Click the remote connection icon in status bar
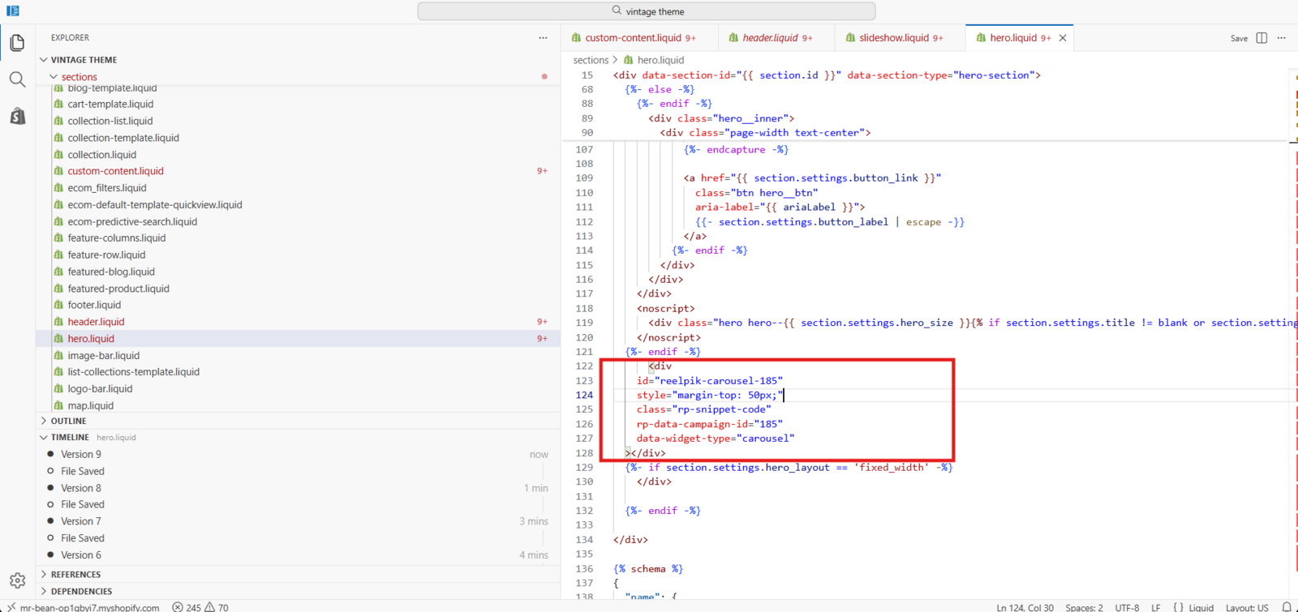 [x=11, y=607]
